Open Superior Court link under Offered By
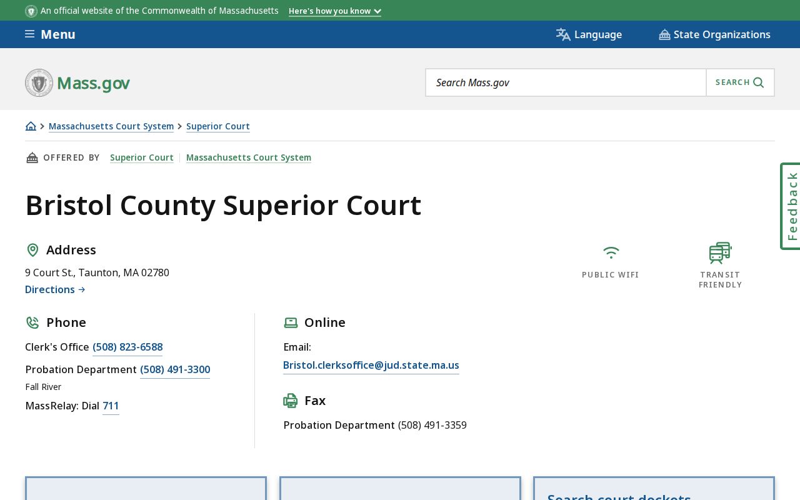This screenshot has height=500, width=800. coord(142,157)
